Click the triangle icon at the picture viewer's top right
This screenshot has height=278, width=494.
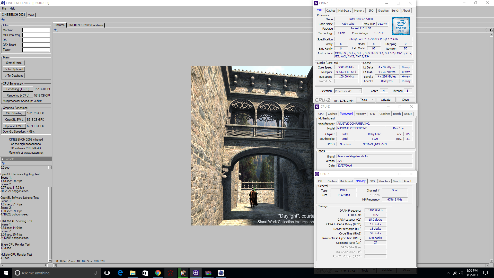click(491, 30)
